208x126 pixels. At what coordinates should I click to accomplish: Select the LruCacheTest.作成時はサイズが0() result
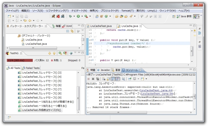(40, 110)
